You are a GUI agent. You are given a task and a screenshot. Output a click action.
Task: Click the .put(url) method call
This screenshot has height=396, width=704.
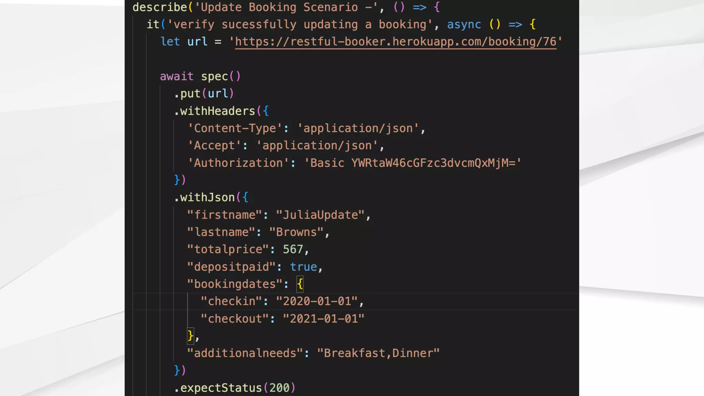[x=203, y=93]
